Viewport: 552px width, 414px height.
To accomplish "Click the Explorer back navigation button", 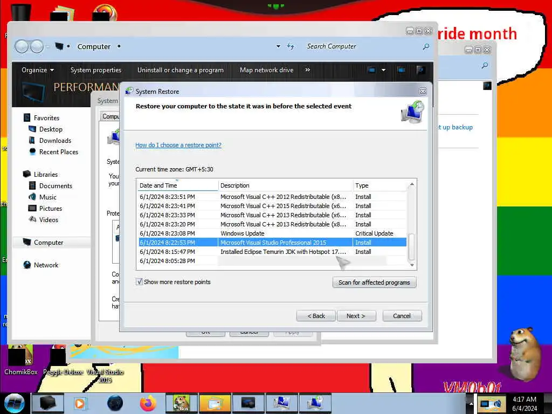I will point(22,46).
